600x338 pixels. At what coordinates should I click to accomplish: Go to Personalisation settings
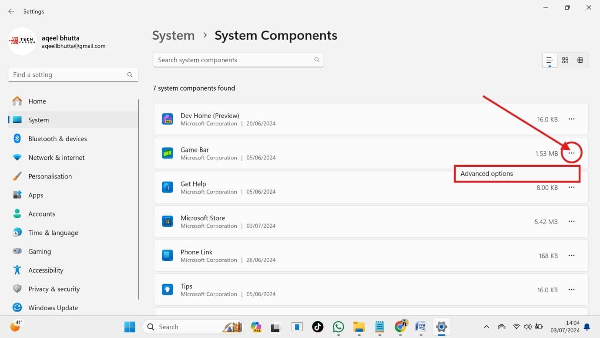pyautogui.click(x=50, y=176)
